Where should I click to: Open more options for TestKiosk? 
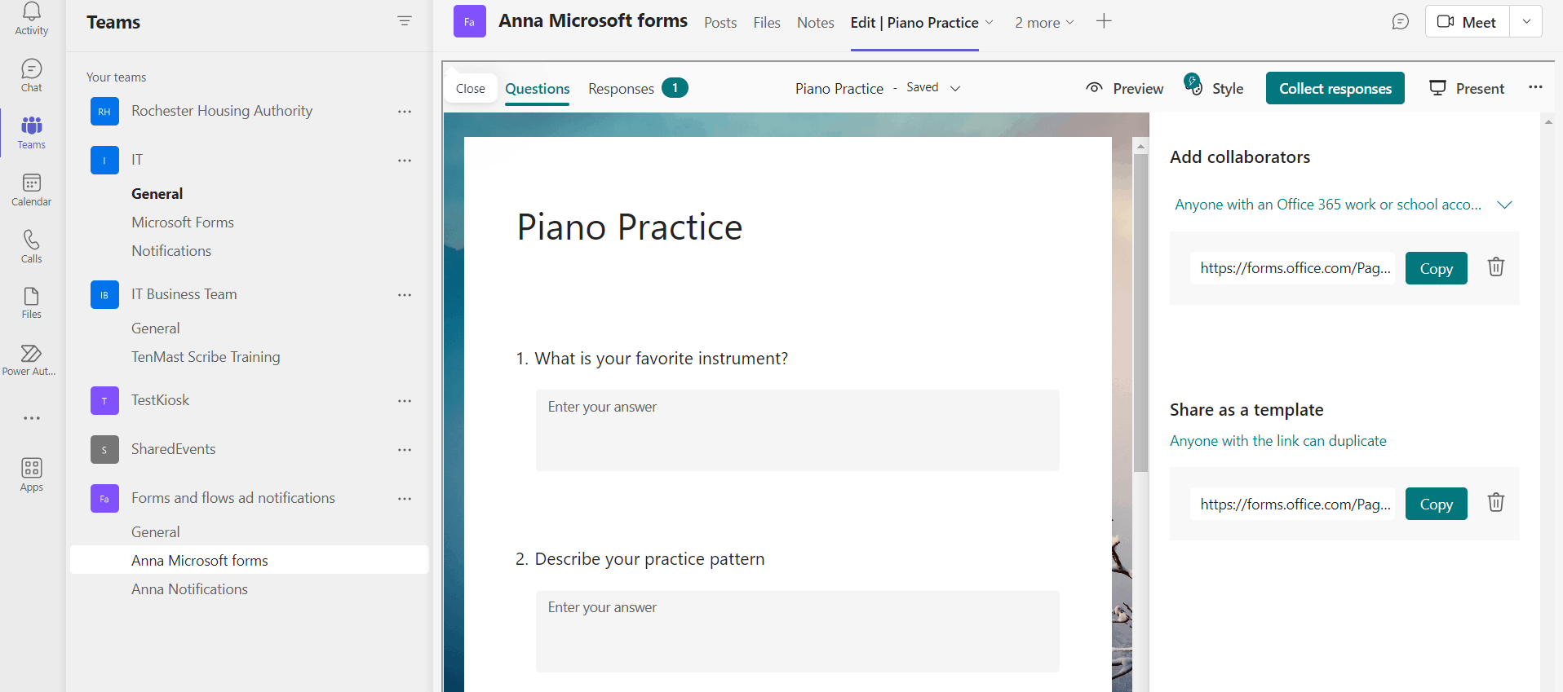(x=405, y=401)
